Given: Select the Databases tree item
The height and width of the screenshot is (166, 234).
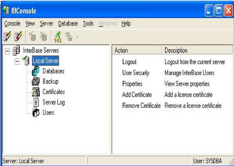Looking at the screenshot, I should click(54, 71).
